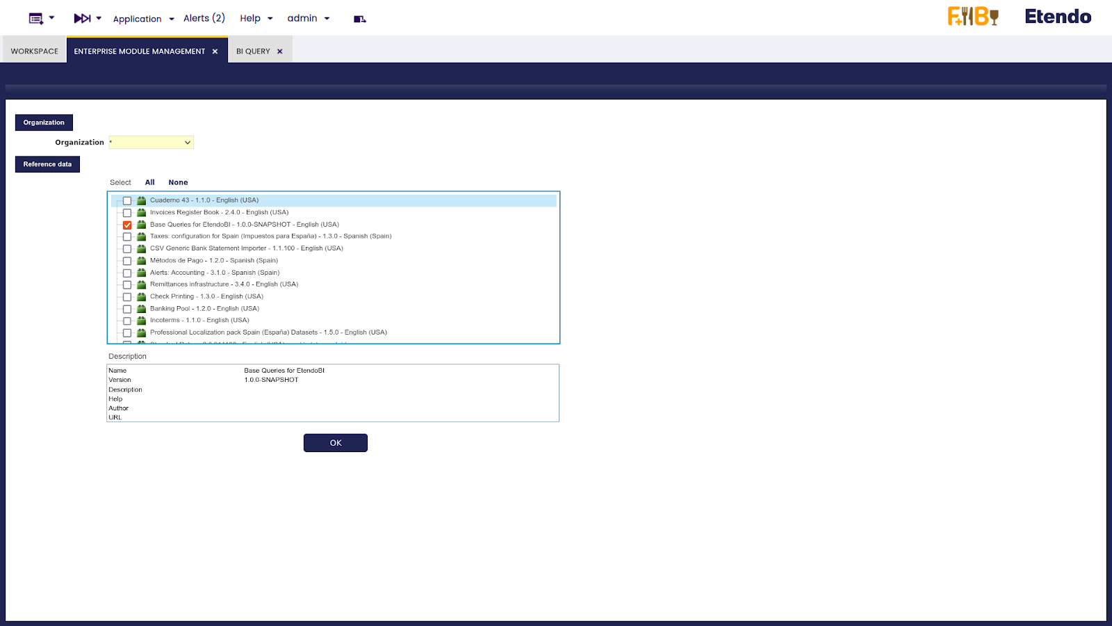Switch to the BI Query tab
This screenshot has height=626, width=1112.
click(x=253, y=51)
